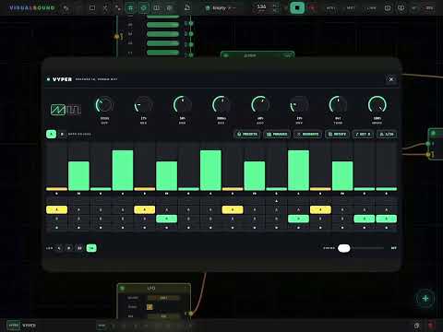Toggle the first yellow accent step cell
The width and height of the screenshot is (443, 332).
(56, 209)
